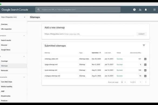Viewport: 158px width, 105px height.
Task: Click the 1-4 of 4 pagination text
Action: [x=133, y=82]
